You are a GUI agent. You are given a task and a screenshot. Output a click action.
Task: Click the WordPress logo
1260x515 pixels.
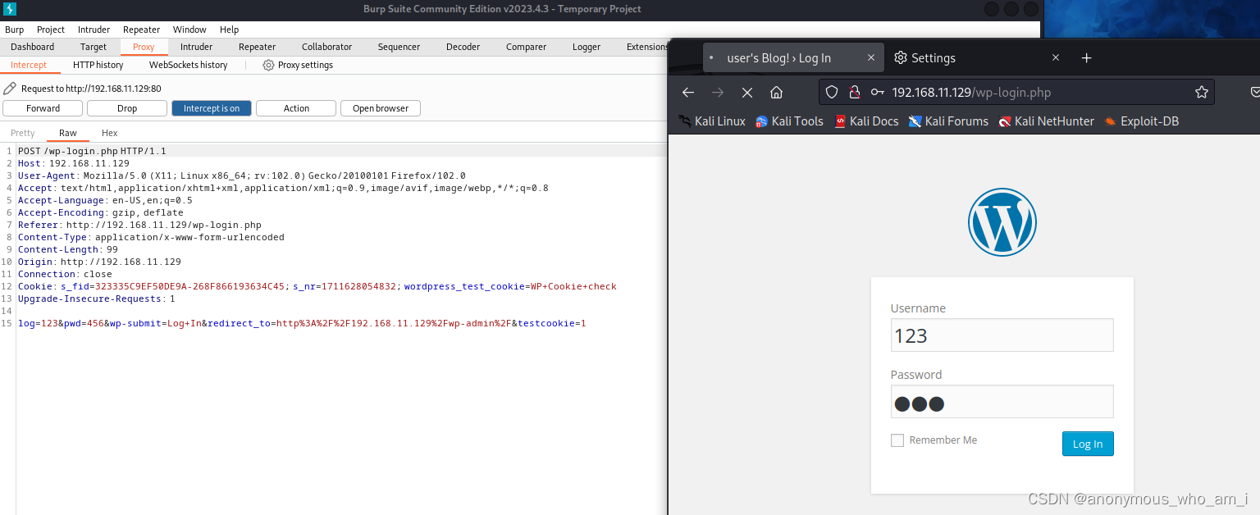click(1002, 222)
